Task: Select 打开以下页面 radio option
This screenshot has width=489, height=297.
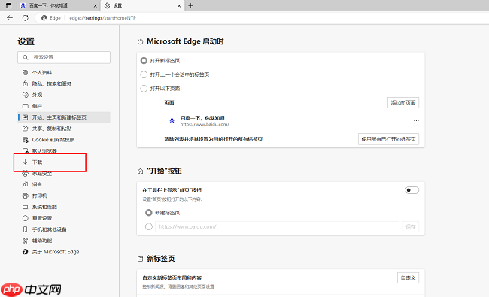Action: tap(144, 89)
